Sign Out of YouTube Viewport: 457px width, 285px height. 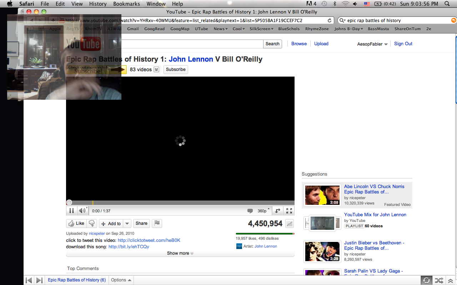pyautogui.click(x=403, y=44)
